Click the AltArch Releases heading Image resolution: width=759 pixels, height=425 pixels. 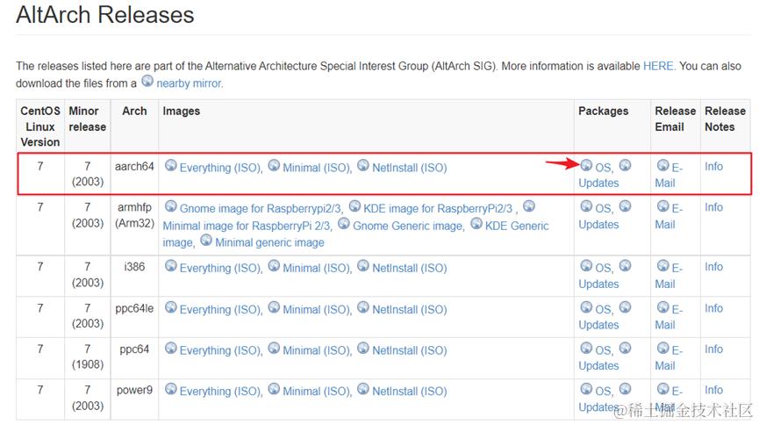(x=105, y=15)
